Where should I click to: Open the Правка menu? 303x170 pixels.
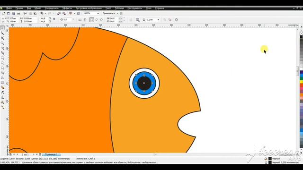click(x=19, y=8)
